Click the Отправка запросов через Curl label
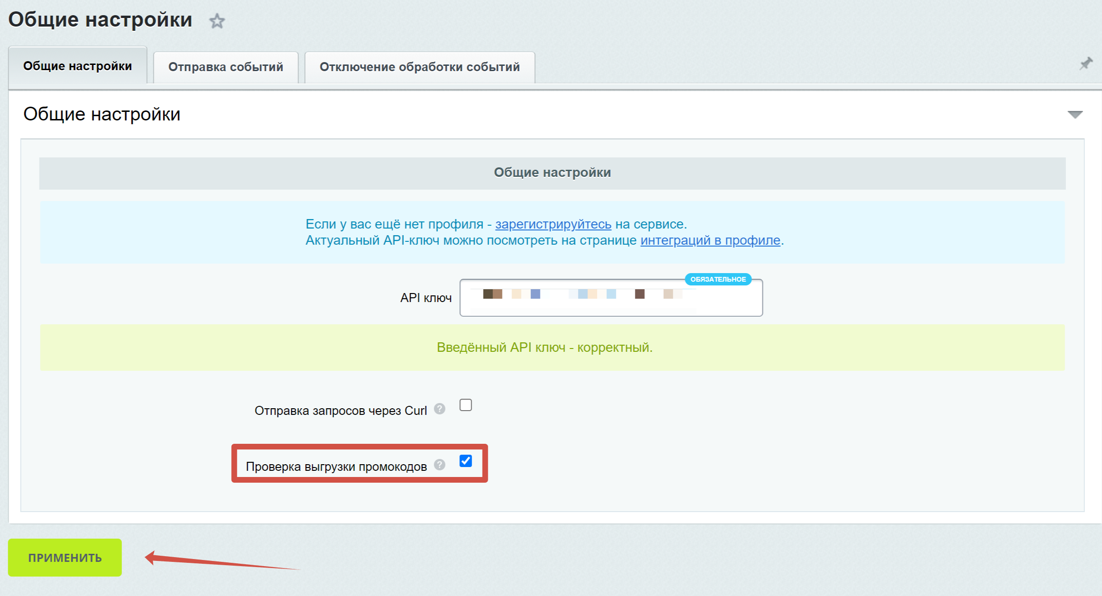Viewport: 1102px width, 596px height. 341,411
